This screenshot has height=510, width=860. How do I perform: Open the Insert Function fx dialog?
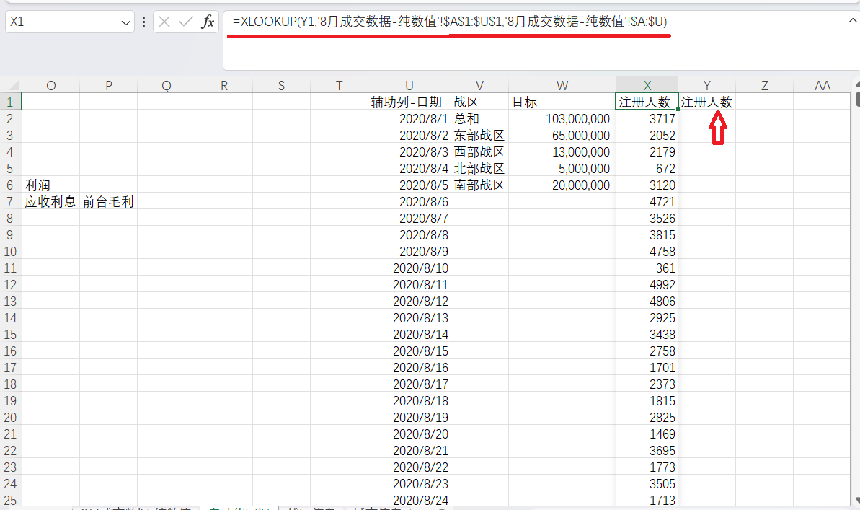pyautogui.click(x=208, y=22)
